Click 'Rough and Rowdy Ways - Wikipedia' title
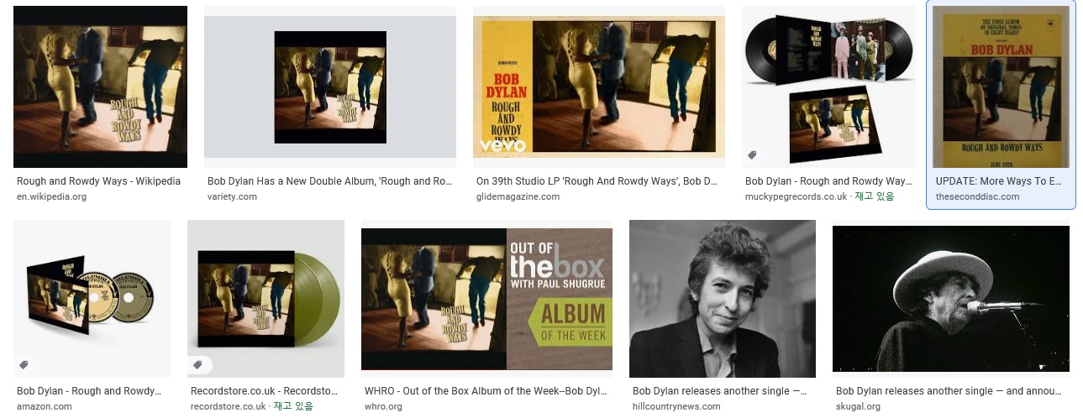This screenshot has width=1083, height=418. pyautogui.click(x=98, y=181)
